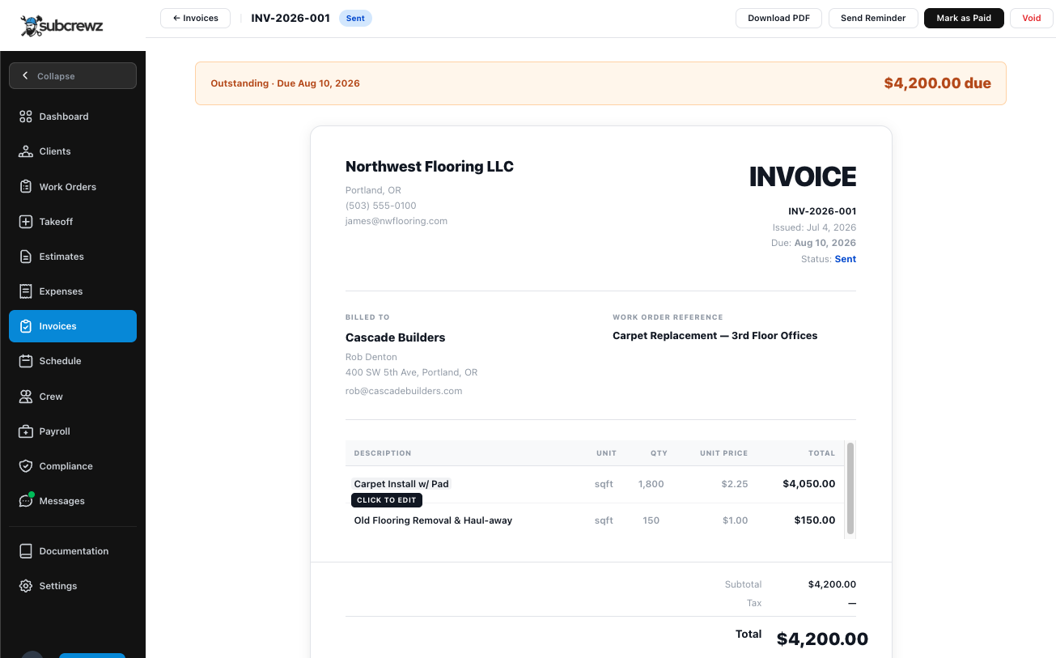Click the Northwest Flooring LLC heading

click(430, 167)
